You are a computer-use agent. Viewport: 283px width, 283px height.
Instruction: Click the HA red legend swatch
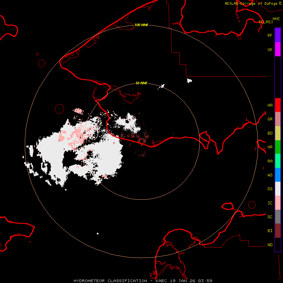click(278, 105)
